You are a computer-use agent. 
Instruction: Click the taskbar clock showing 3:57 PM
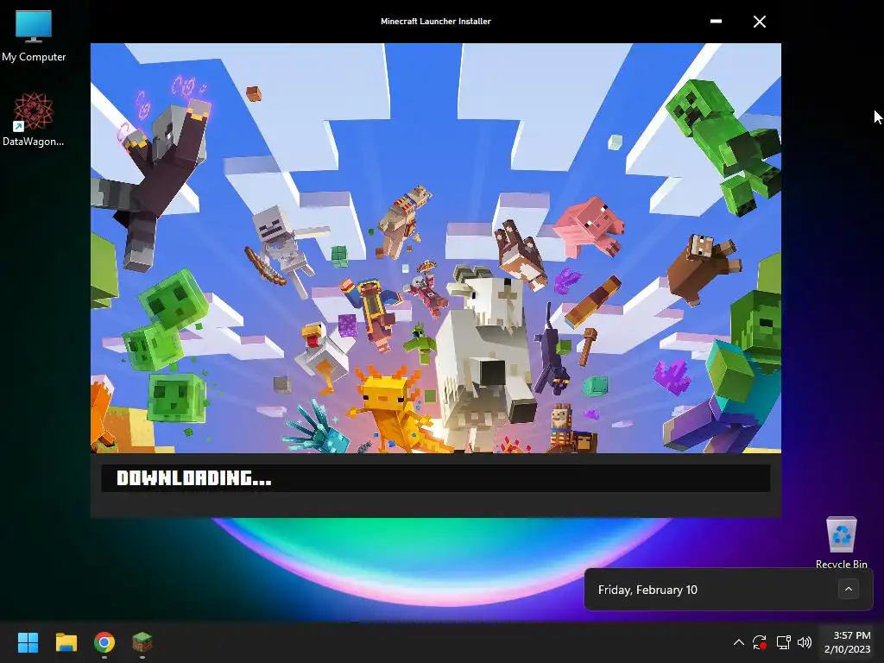[x=847, y=642]
